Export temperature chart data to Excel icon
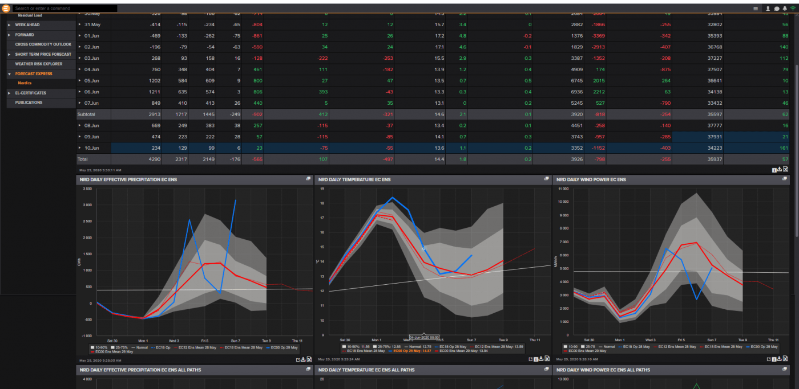Viewport: 799px width, 389px height. [x=547, y=359]
